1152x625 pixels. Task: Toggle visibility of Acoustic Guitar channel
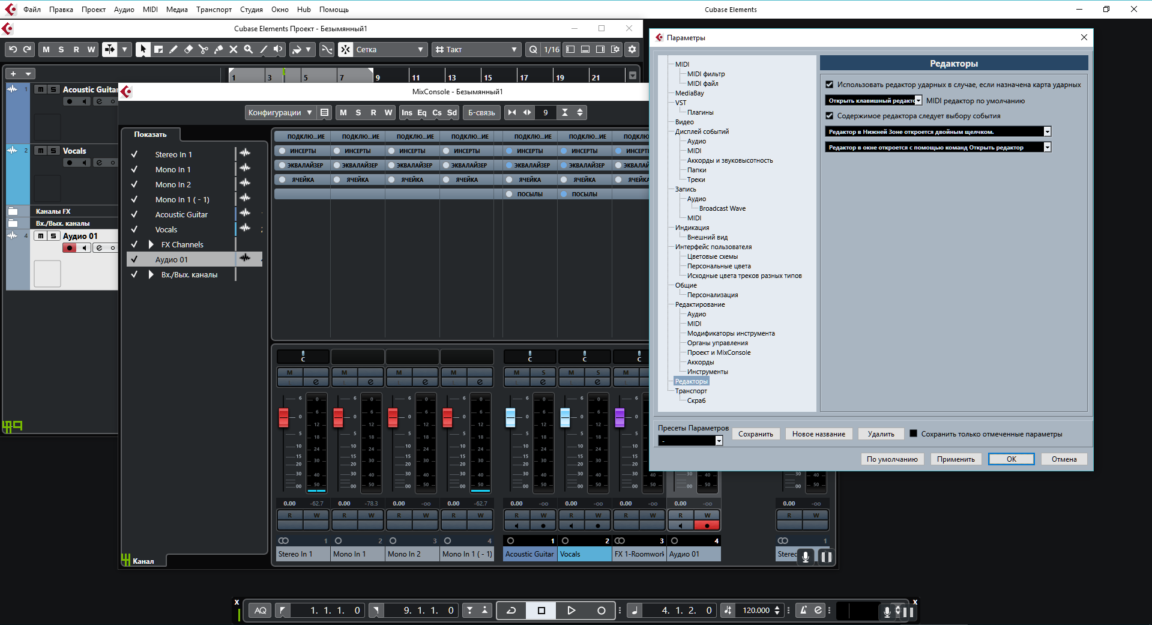(134, 214)
